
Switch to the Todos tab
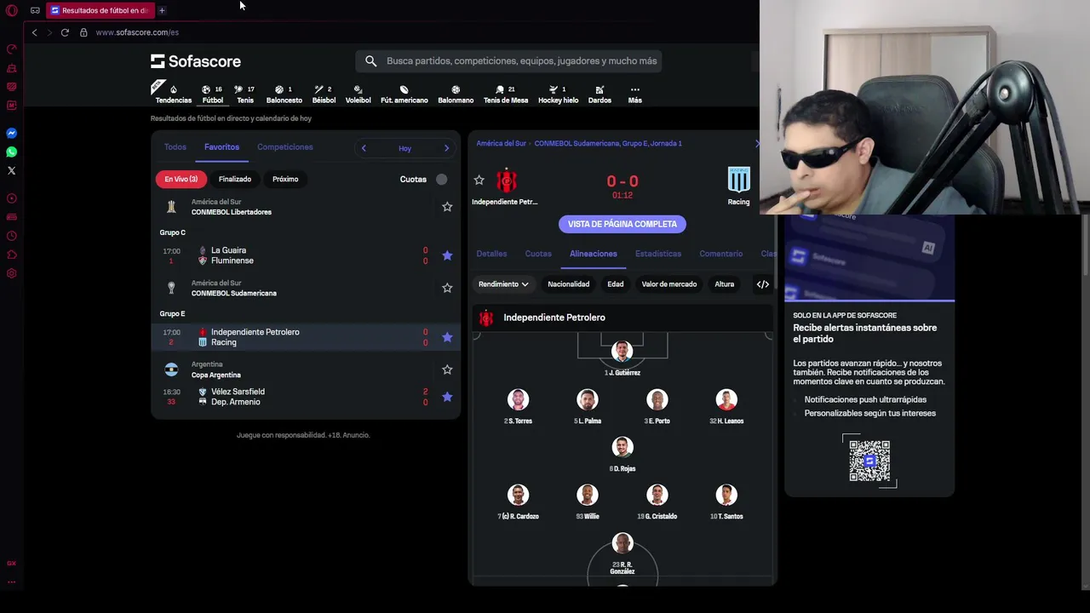175,147
